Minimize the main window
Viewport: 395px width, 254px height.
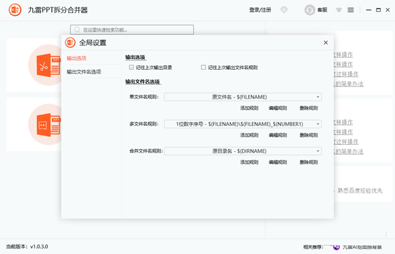369,10
